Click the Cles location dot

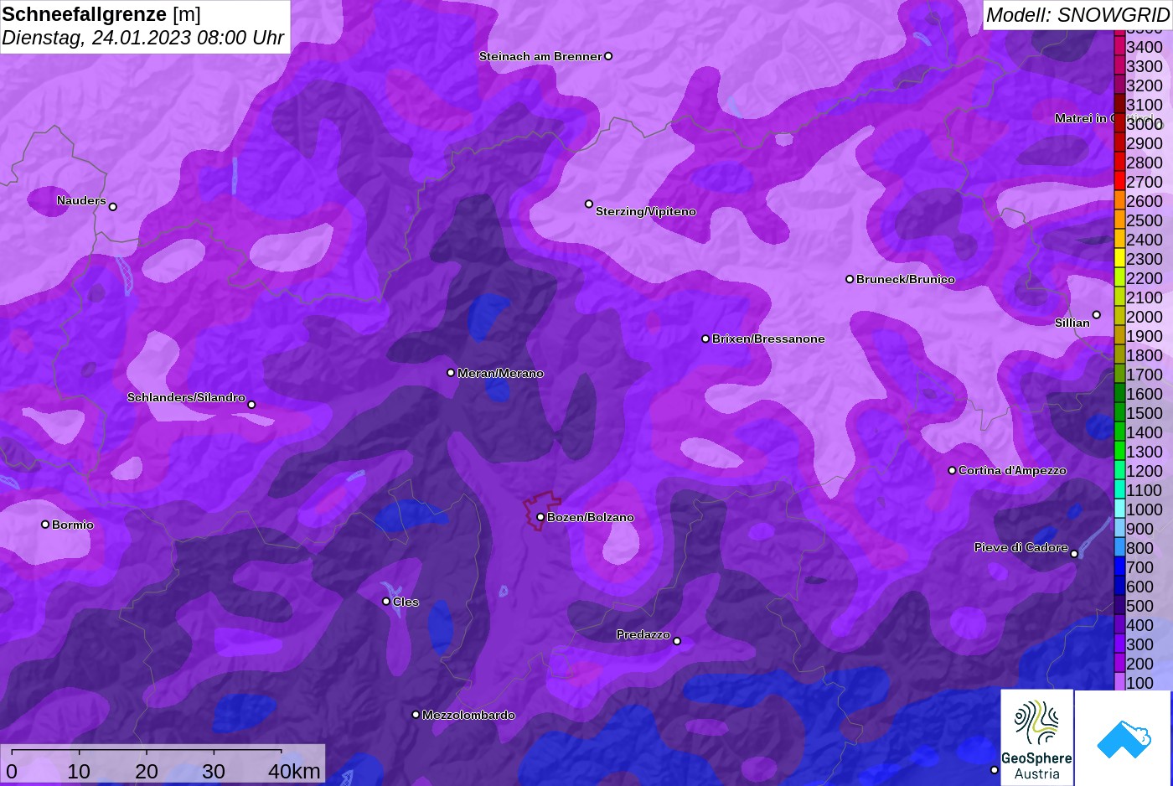(386, 601)
